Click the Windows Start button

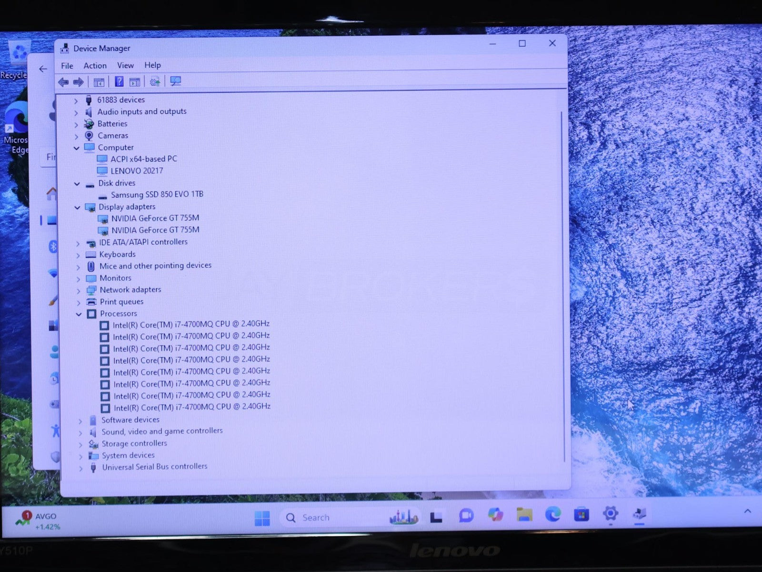click(x=262, y=518)
